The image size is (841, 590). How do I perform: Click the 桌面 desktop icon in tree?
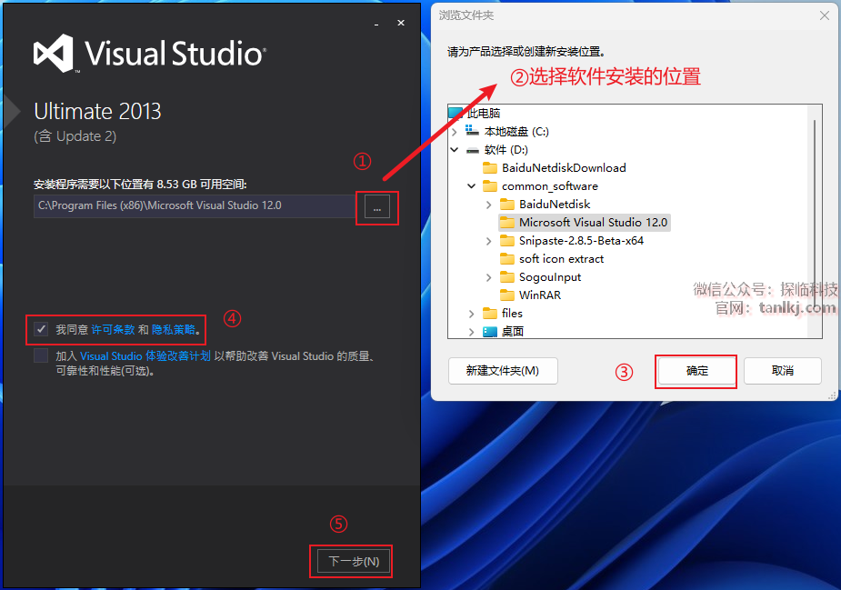pos(490,332)
